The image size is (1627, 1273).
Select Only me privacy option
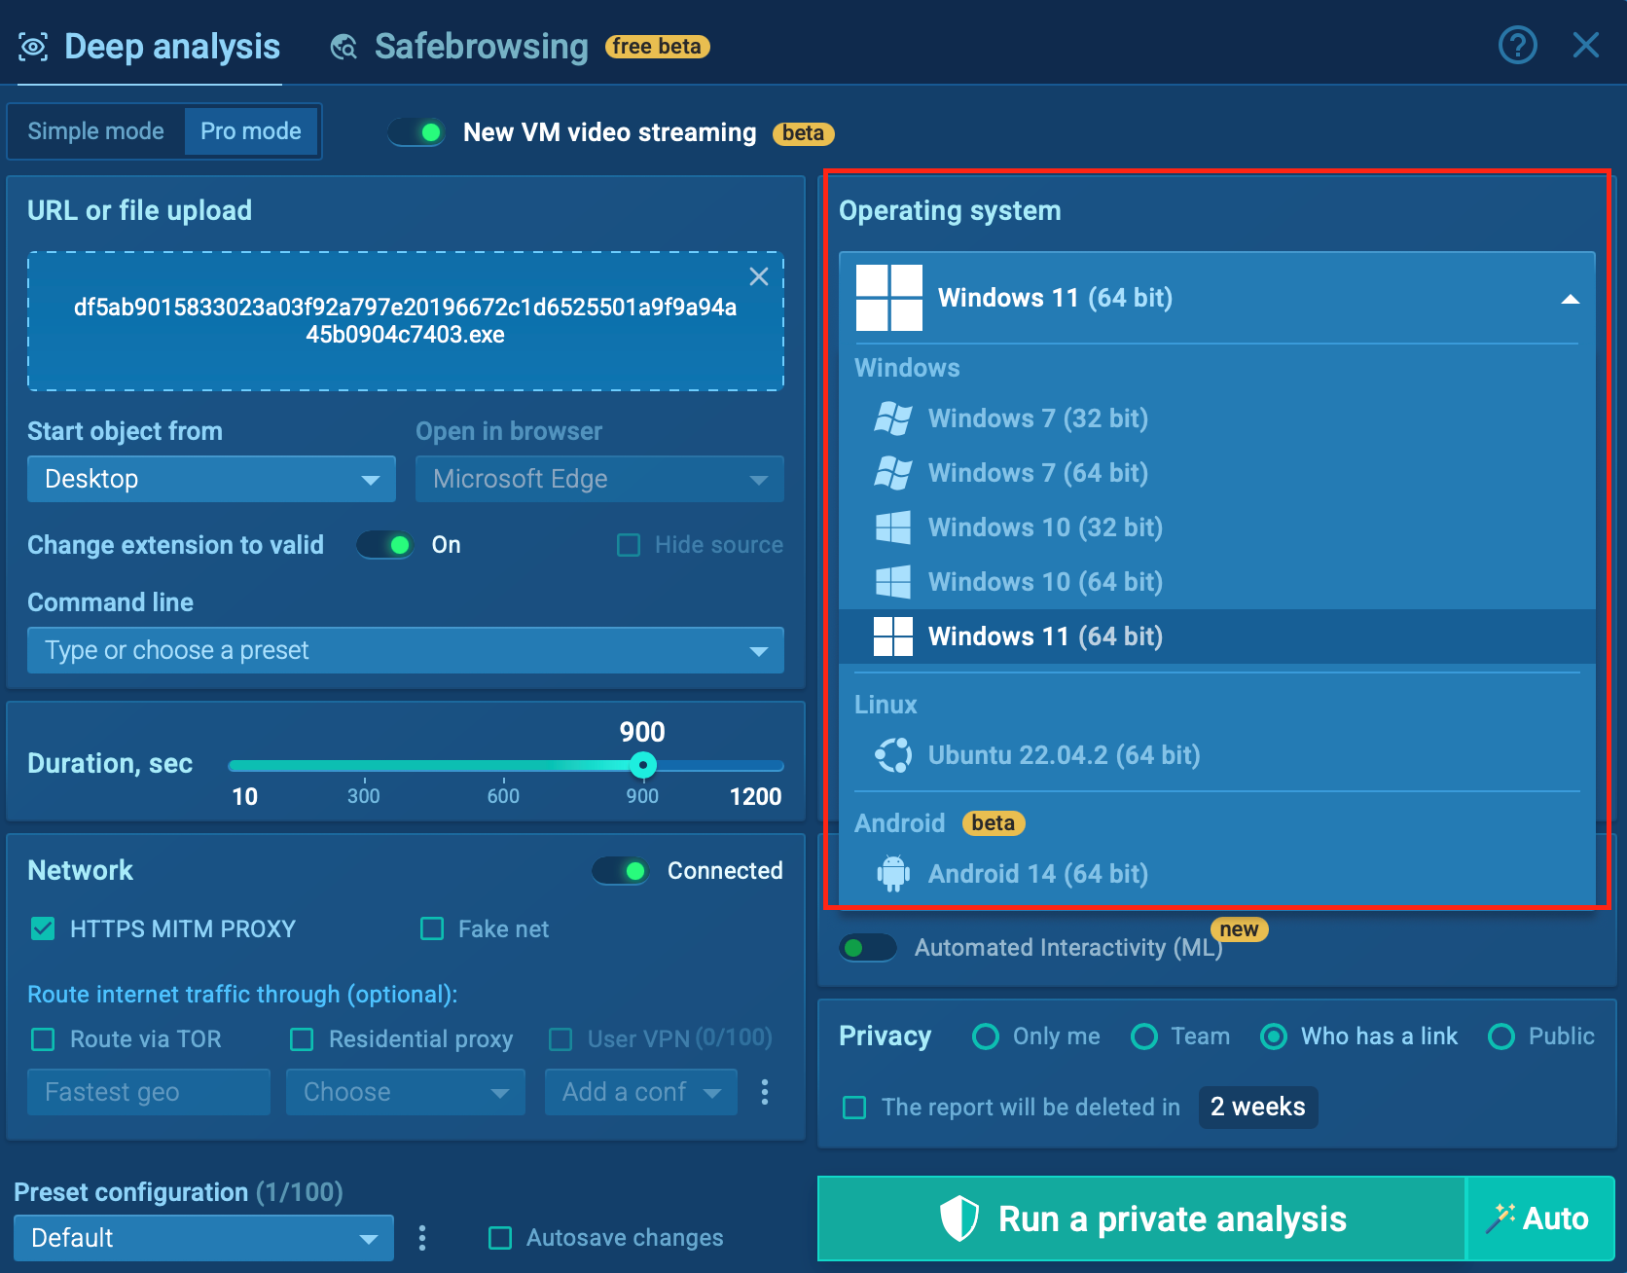tap(986, 1037)
